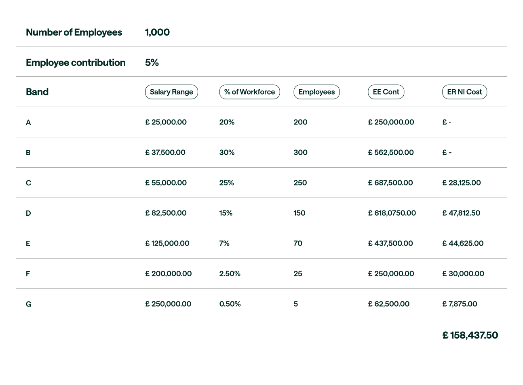The image size is (523, 385).
Task: Select the 7% workforce cell
Action: coord(224,243)
